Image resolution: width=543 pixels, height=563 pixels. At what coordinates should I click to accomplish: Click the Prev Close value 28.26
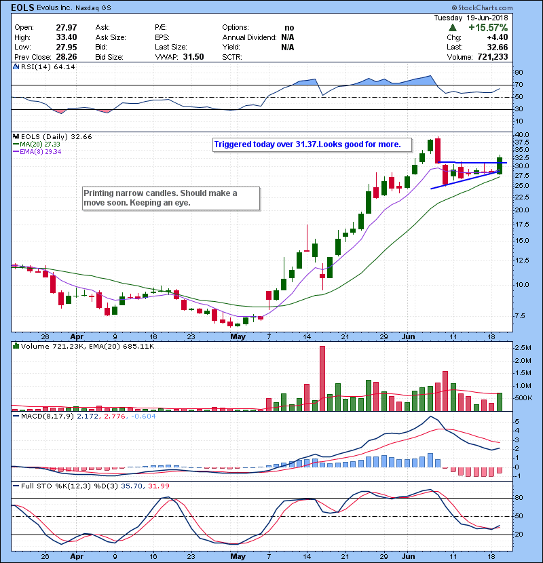coord(67,57)
